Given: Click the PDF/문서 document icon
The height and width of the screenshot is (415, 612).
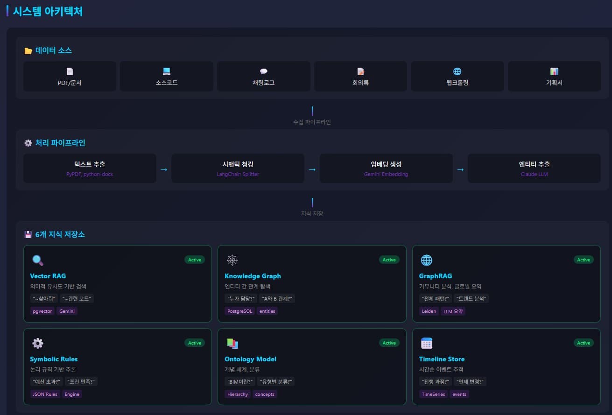Looking at the screenshot, I should 70,71.
